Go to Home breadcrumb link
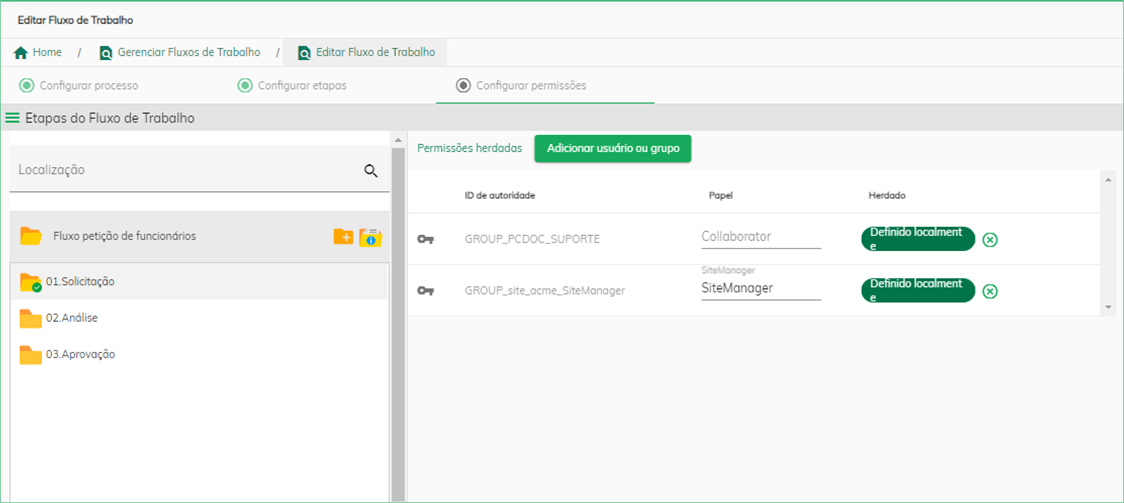Screen dimensions: 1124x503 [x=47, y=52]
